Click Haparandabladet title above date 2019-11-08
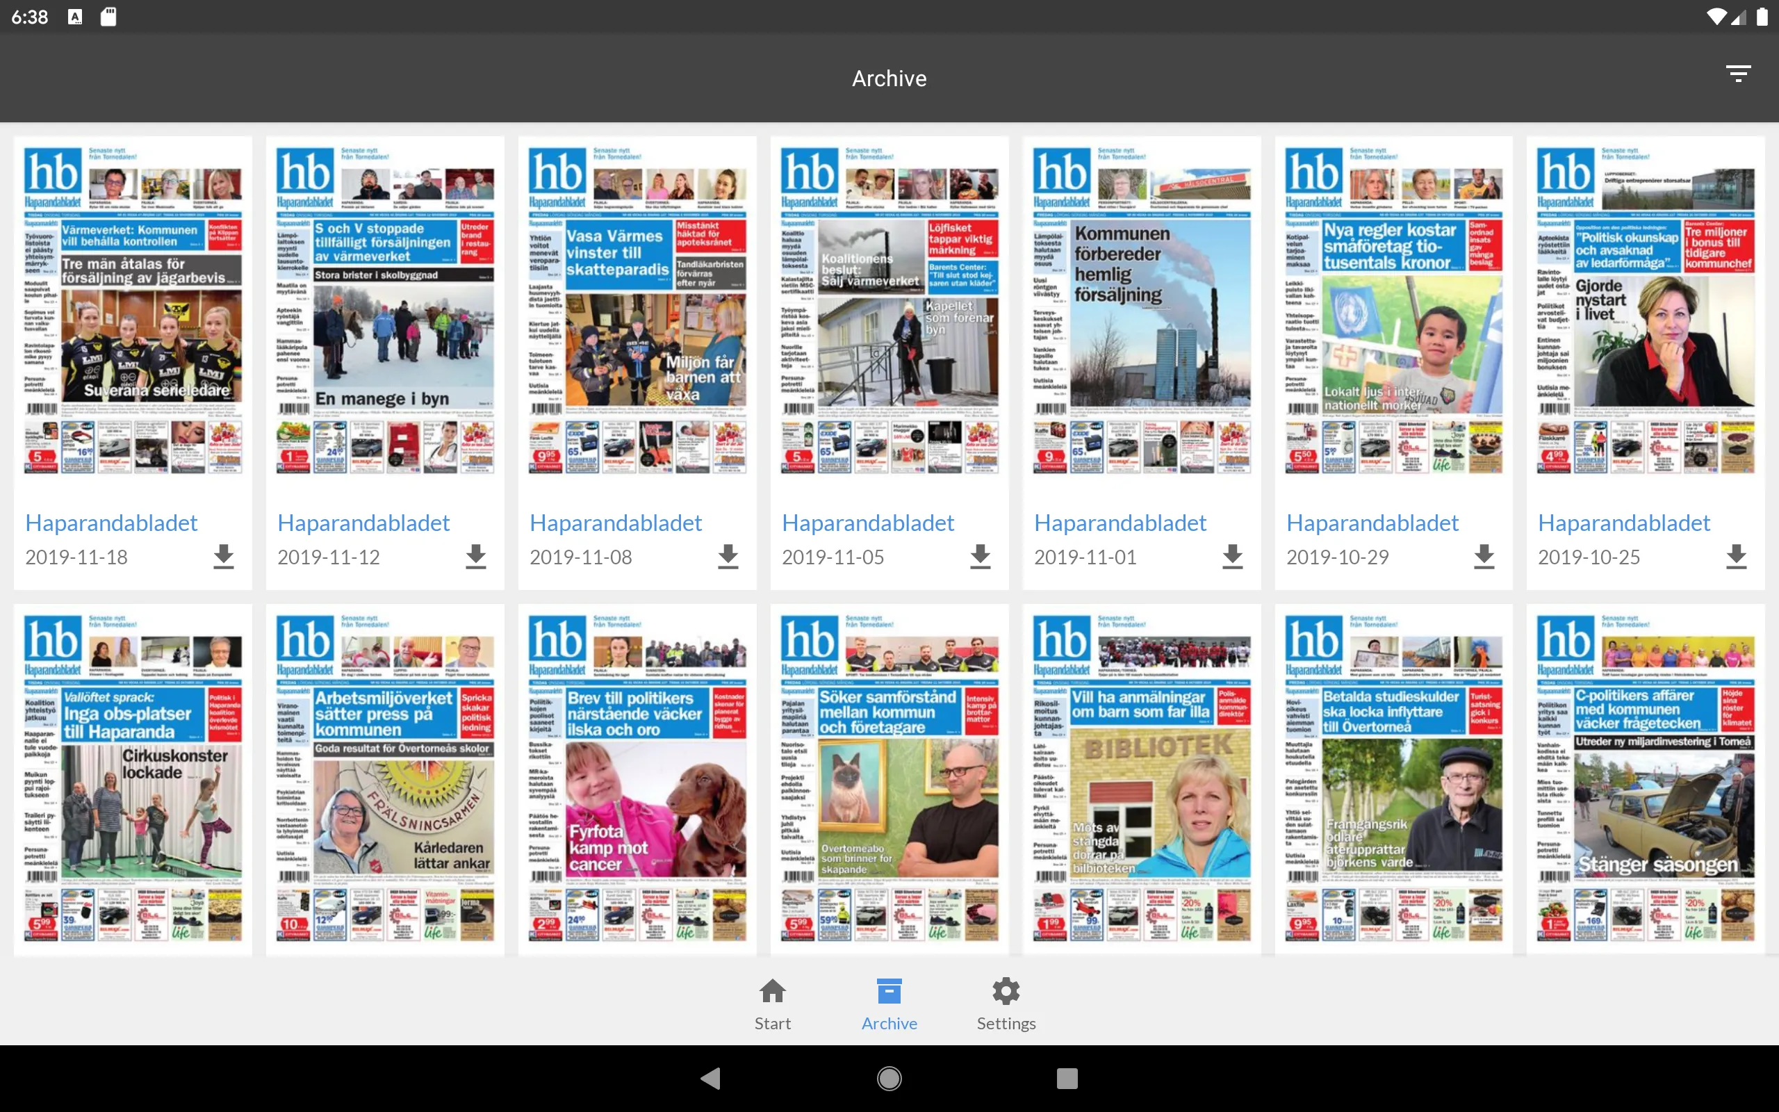The image size is (1779, 1112). [x=615, y=523]
